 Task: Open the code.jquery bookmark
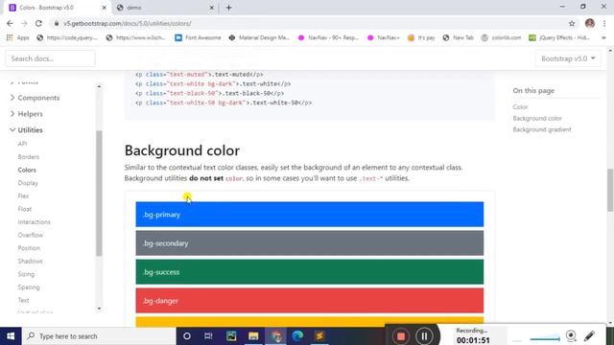(67, 37)
